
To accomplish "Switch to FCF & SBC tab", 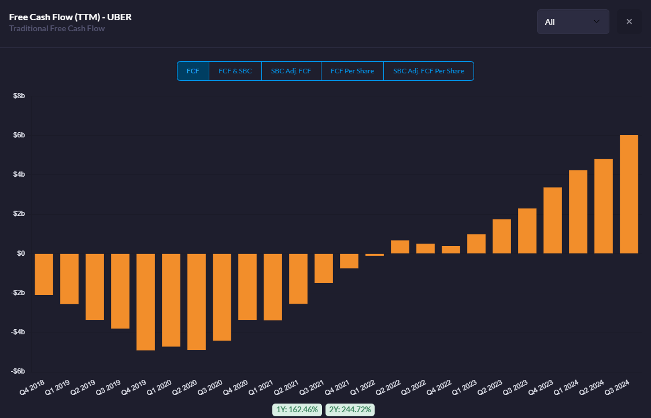I will [x=235, y=71].
